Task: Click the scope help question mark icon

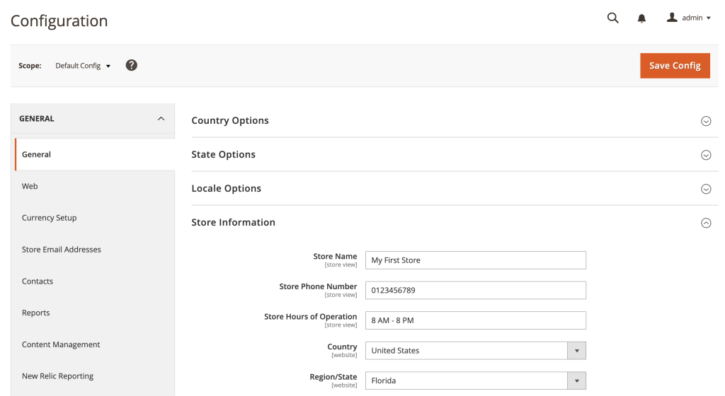Action: [132, 65]
